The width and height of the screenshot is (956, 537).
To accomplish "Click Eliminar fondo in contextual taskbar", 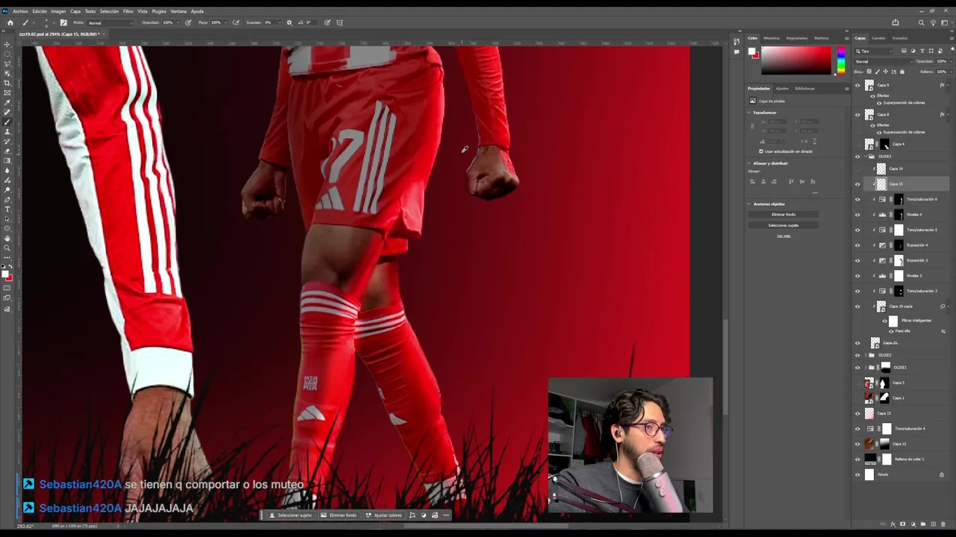I will point(340,515).
